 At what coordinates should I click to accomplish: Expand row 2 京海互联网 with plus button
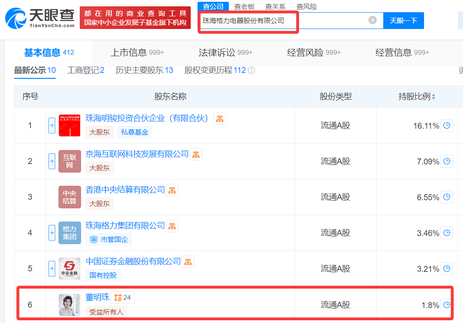click(x=52, y=161)
